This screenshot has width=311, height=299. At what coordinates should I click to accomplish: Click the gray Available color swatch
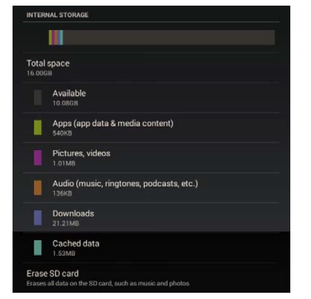(x=38, y=98)
